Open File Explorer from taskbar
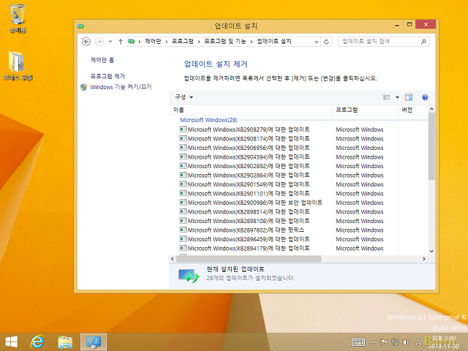The height and width of the screenshot is (351, 468). 65,342
